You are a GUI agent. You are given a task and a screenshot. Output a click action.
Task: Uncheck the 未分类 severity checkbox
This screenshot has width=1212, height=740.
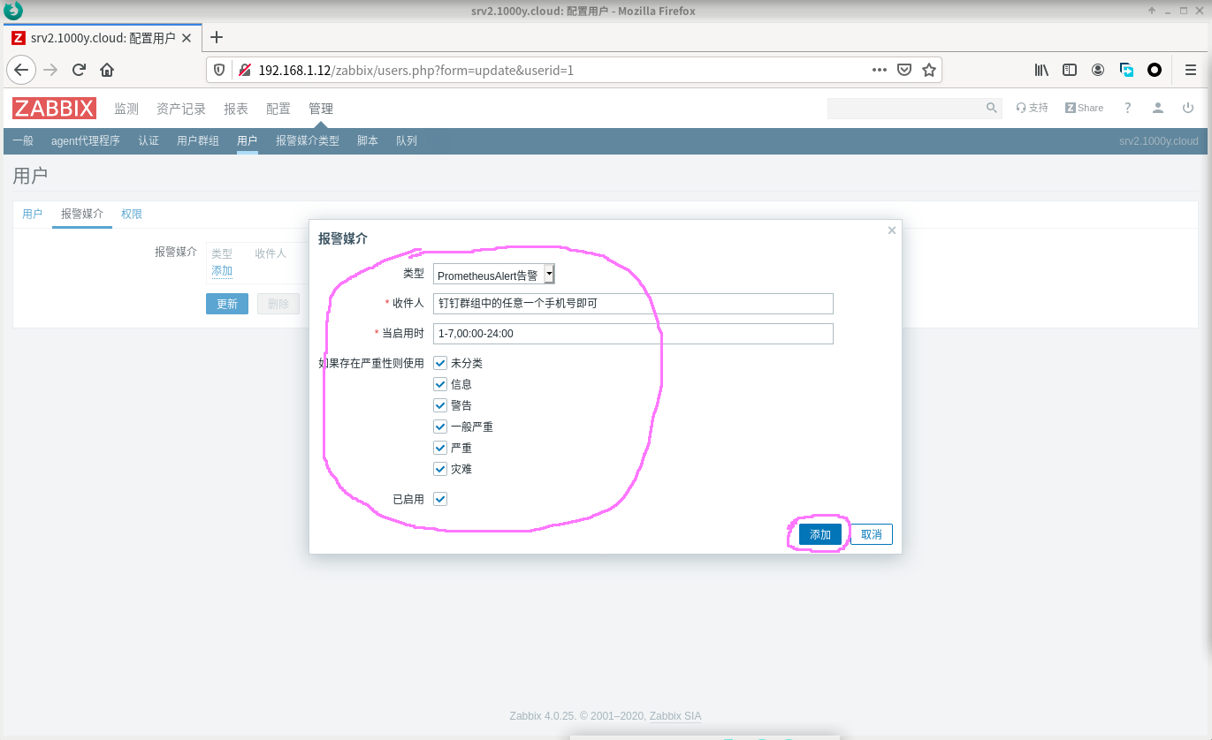[440, 363]
